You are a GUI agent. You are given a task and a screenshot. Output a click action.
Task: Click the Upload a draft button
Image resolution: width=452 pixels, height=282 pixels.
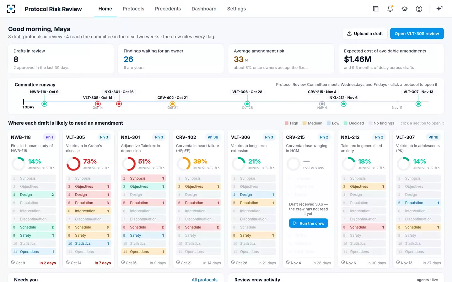365,34
